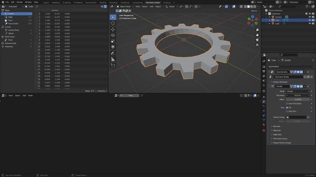Image resolution: width=316 pixels, height=177 pixels.
Task: Choose the Move tool in viewport toolbar
Action: tap(113, 29)
